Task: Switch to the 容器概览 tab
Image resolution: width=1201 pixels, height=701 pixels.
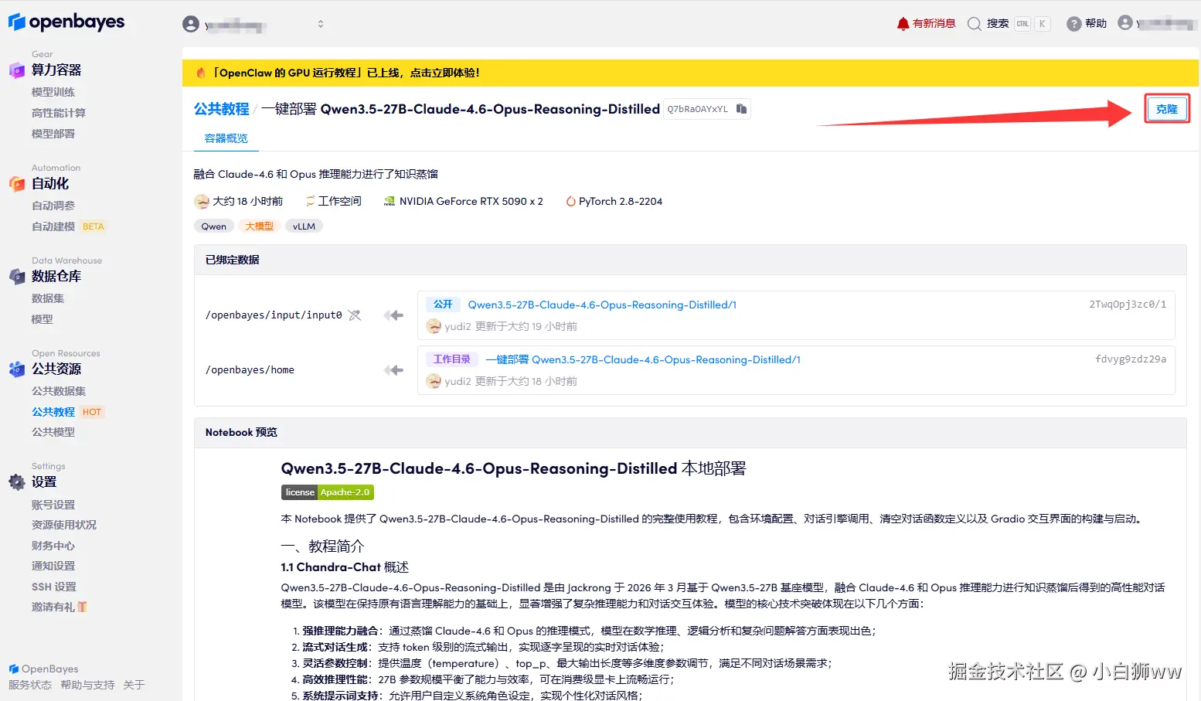Action: click(226, 138)
